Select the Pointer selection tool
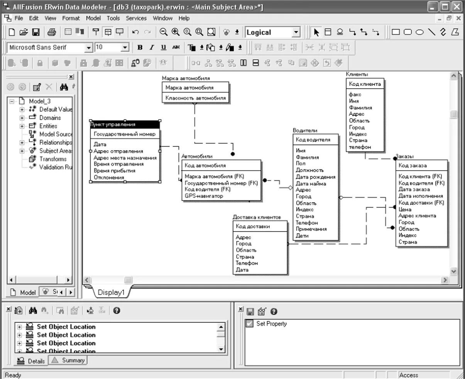 click(x=316, y=32)
